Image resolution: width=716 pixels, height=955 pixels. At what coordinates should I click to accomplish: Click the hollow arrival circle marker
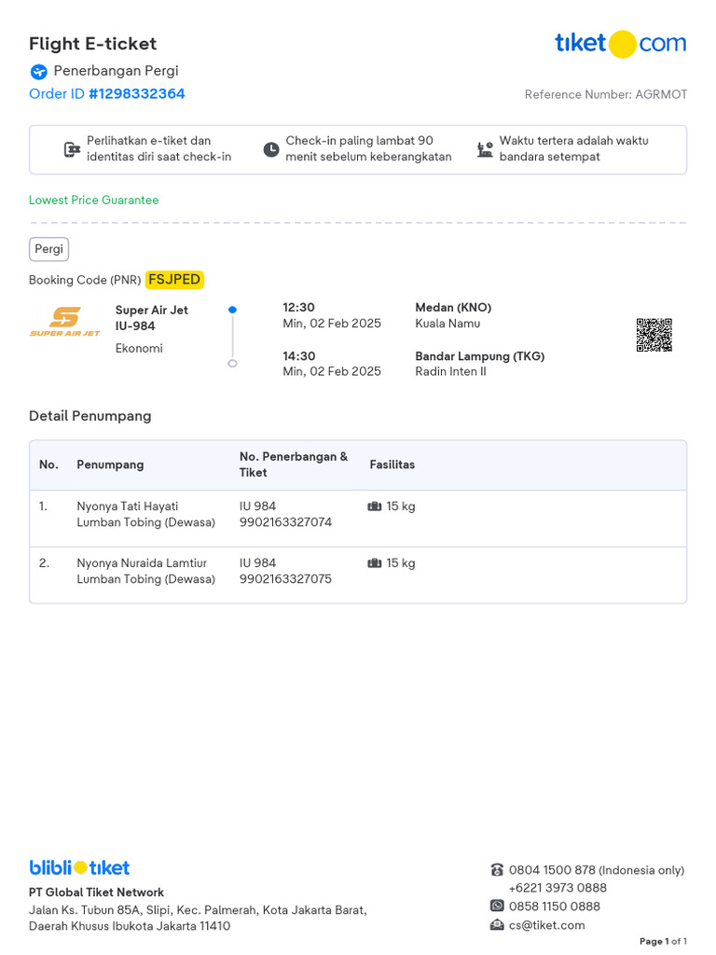(232, 364)
